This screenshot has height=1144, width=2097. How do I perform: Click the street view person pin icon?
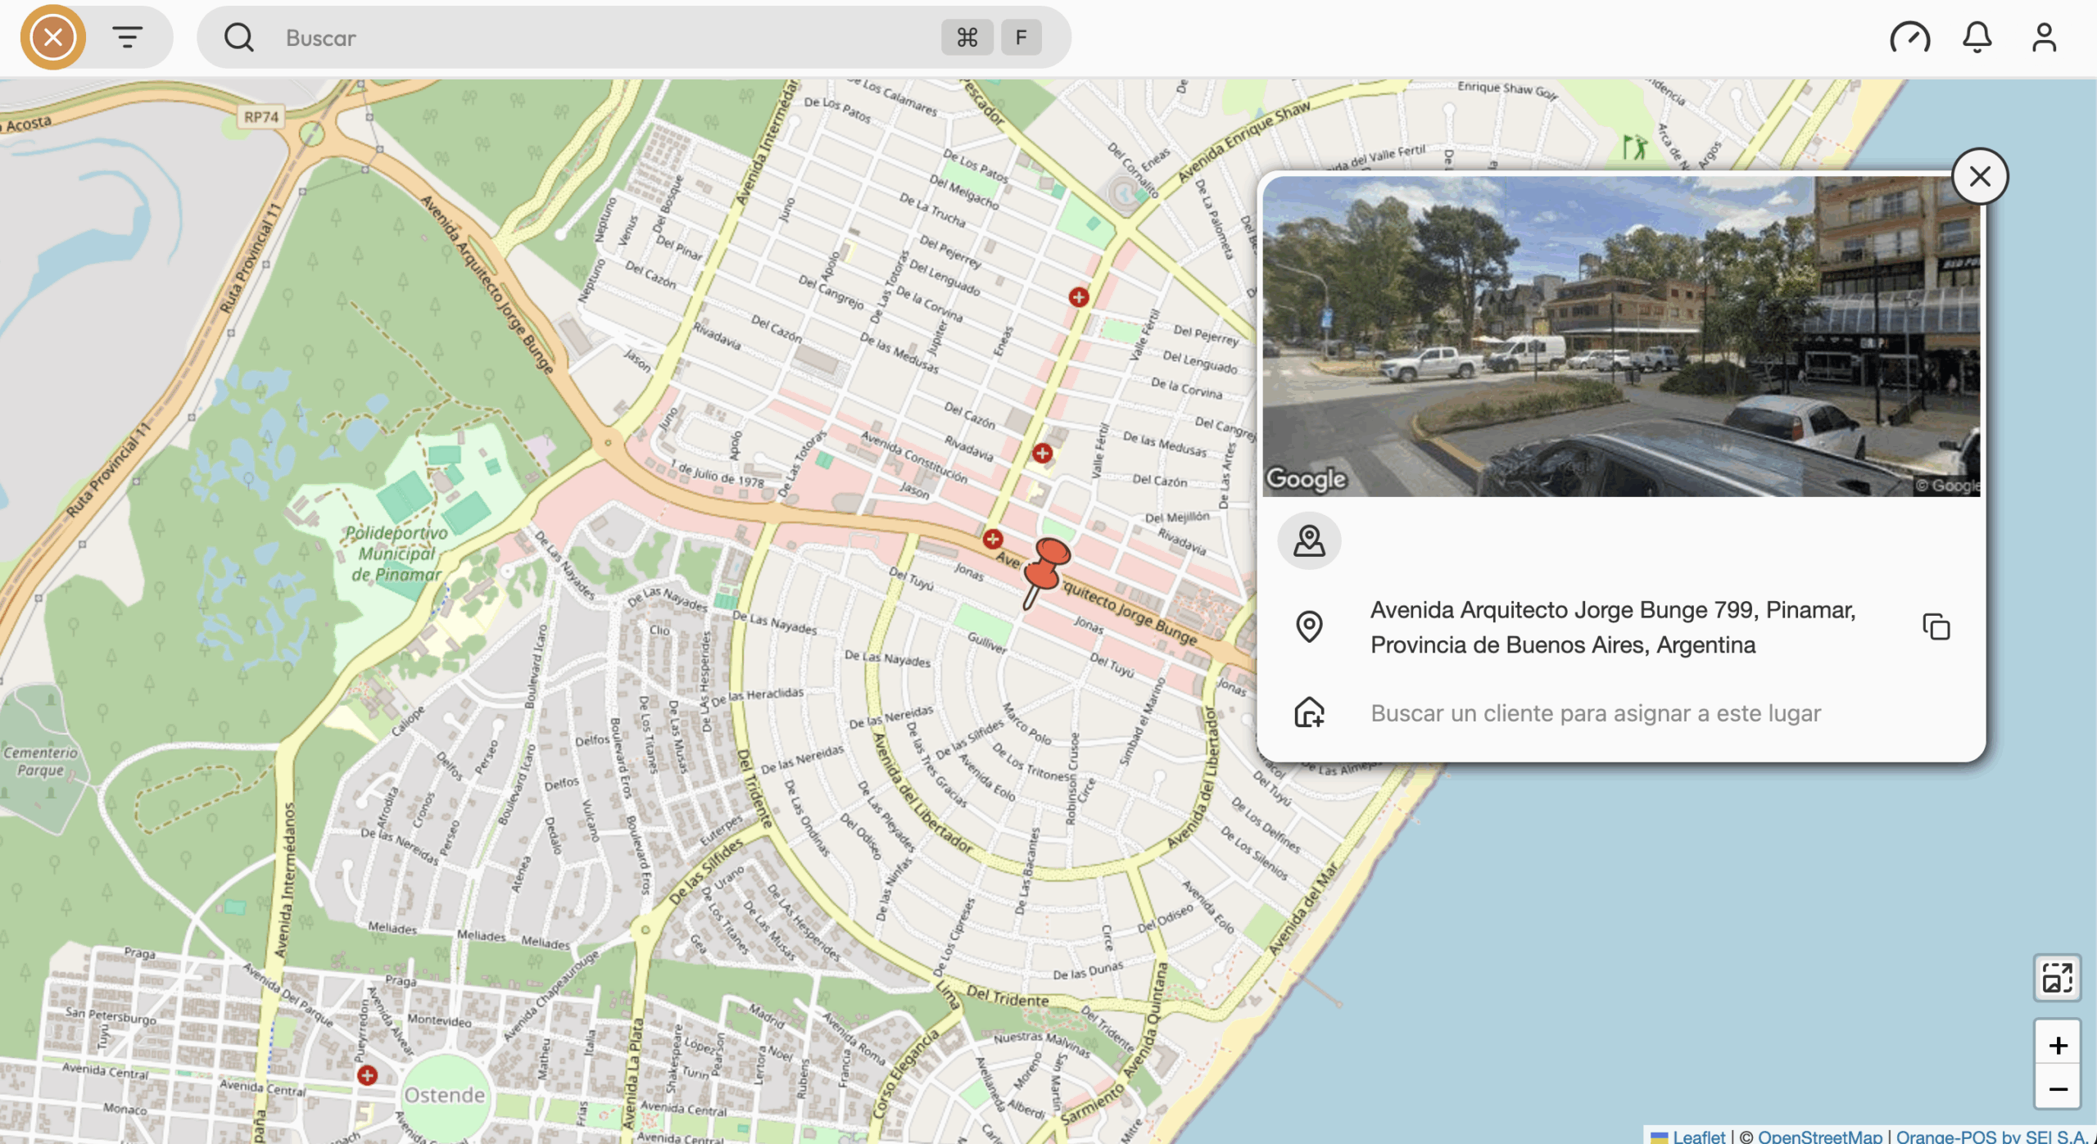1309,540
